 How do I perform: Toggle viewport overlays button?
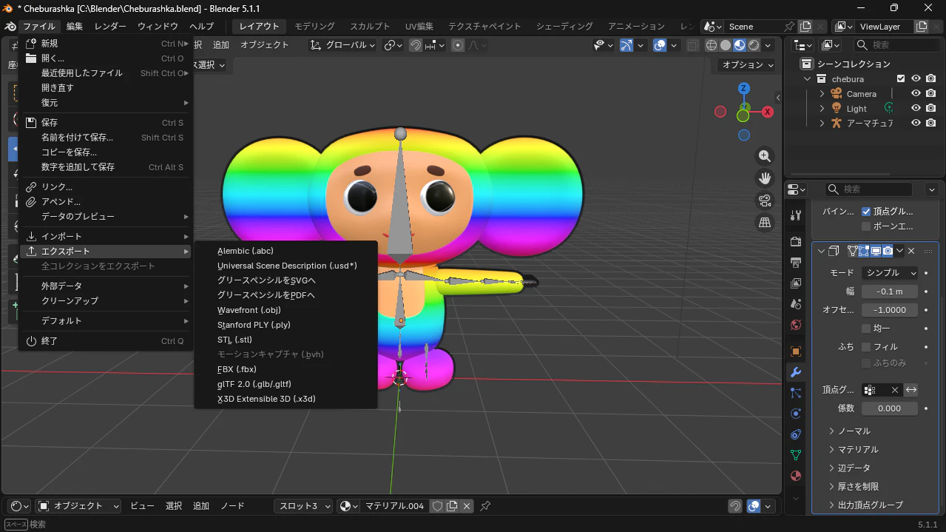[660, 45]
